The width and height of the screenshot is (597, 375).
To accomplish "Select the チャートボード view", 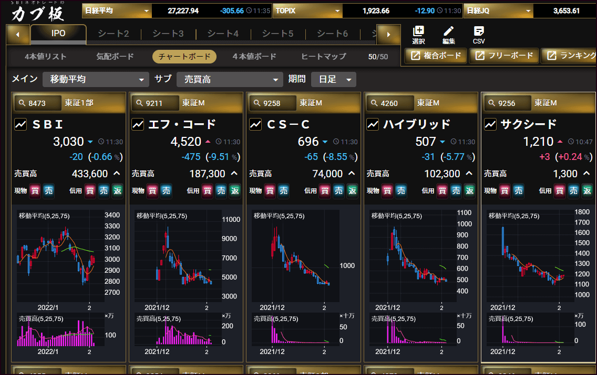I will pos(184,57).
